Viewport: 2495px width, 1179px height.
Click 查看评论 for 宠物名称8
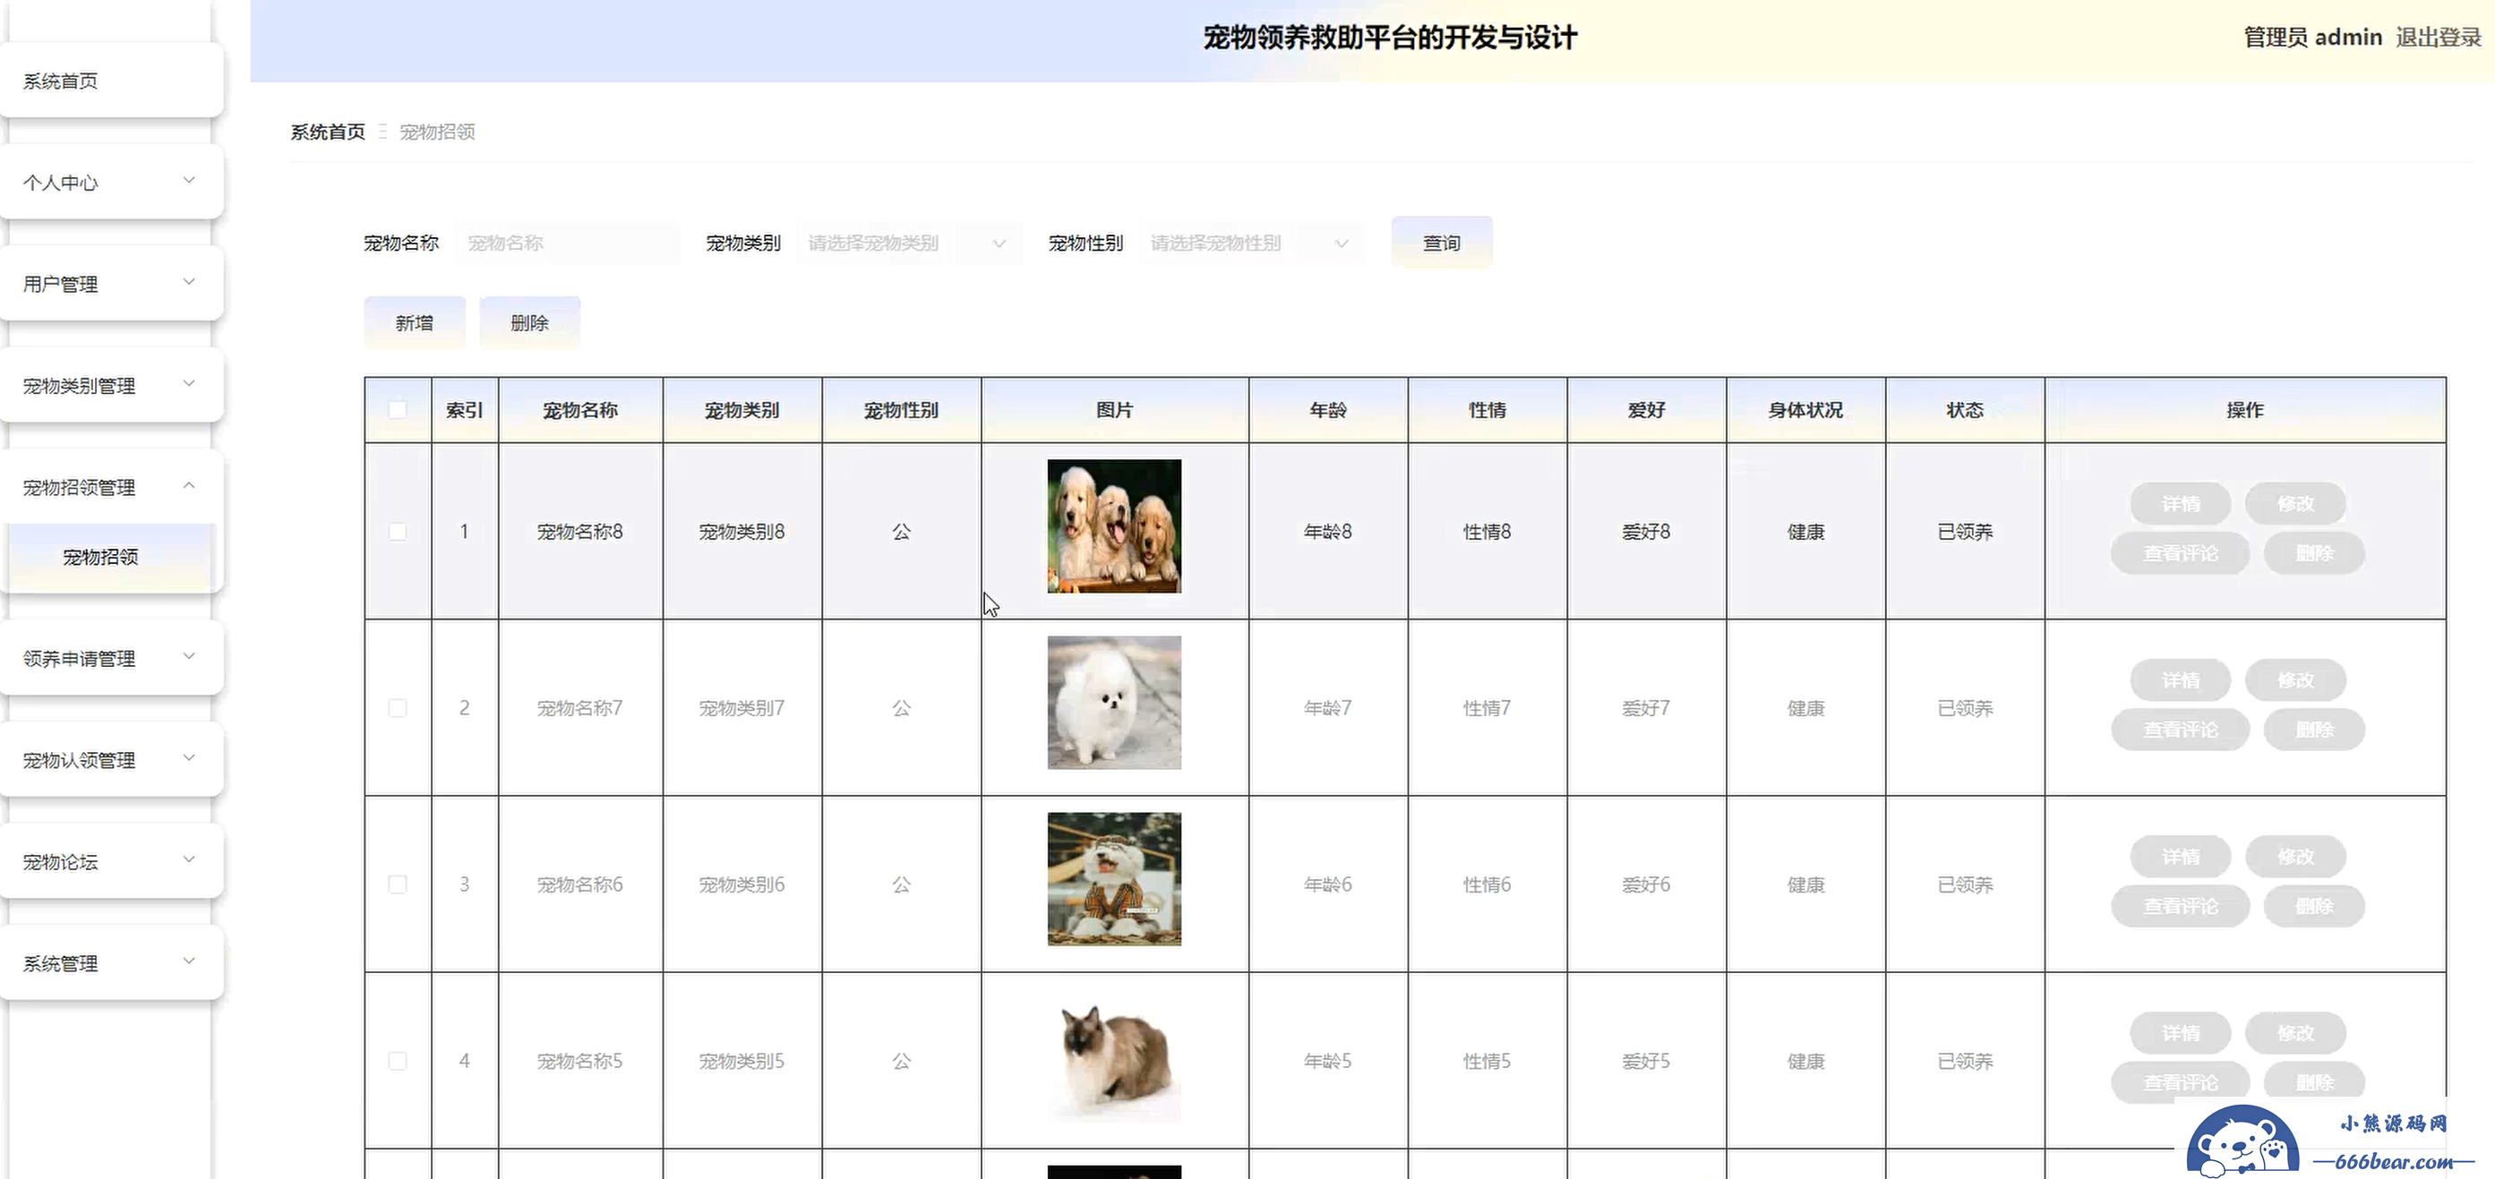(2181, 553)
